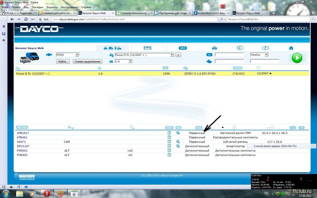Click the cc displacement input field
Viewport: 317px width, 198px height.
pyautogui.click(x=229, y=55)
